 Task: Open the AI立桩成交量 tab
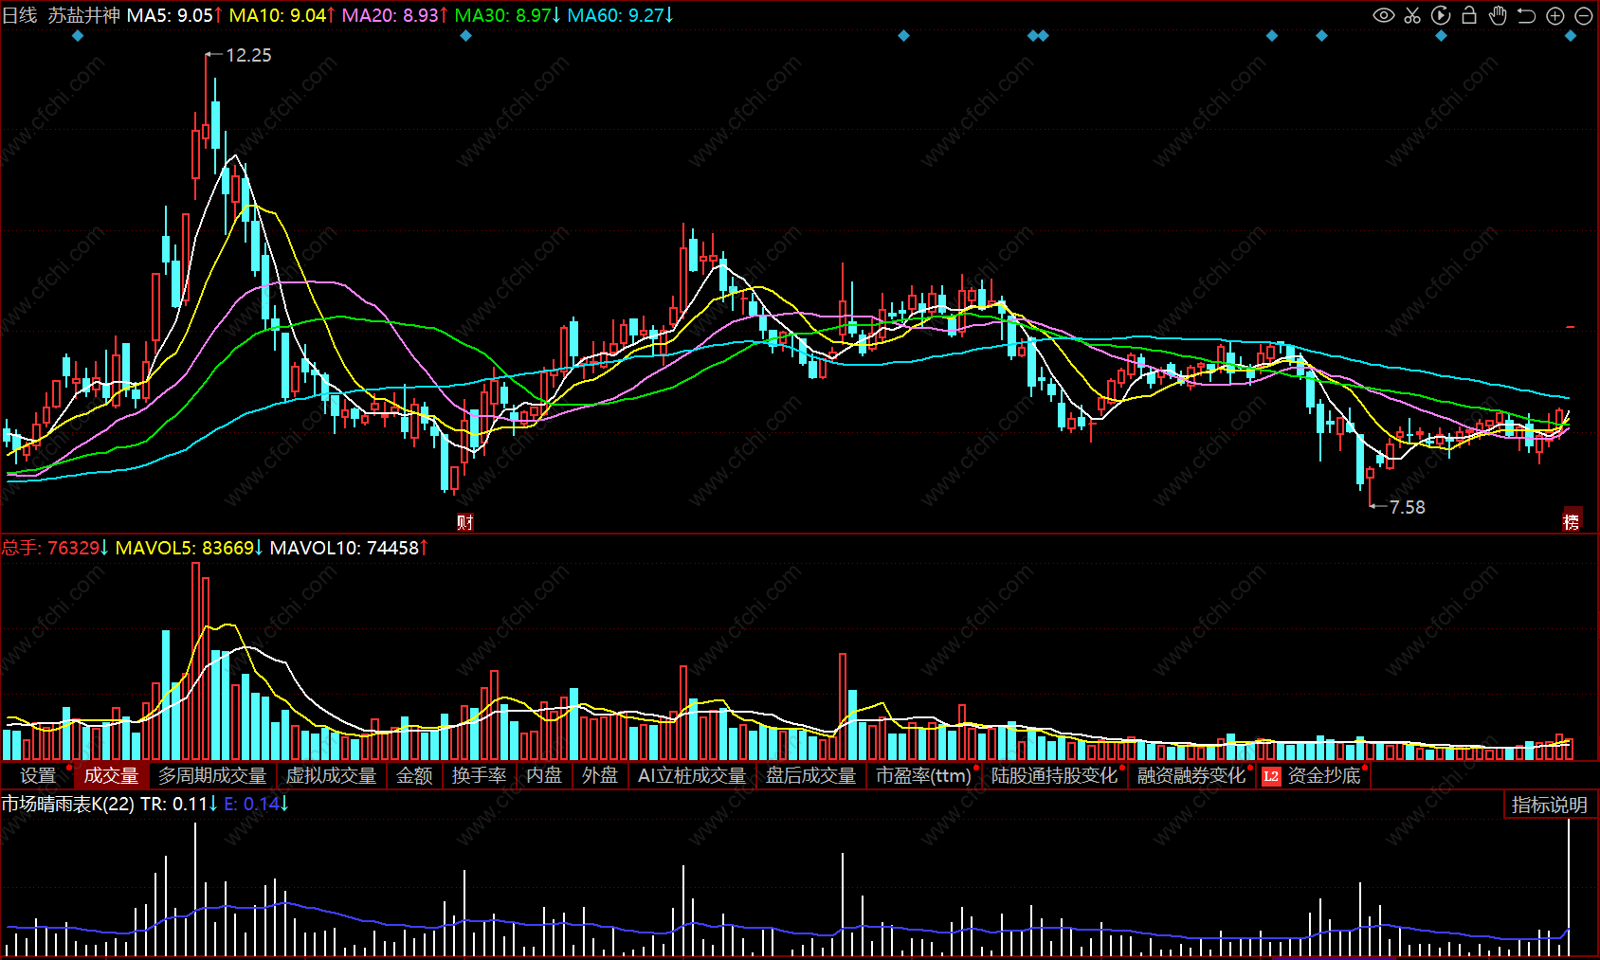pyautogui.click(x=693, y=776)
